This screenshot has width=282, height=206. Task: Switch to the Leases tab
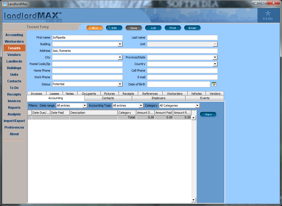(x=55, y=94)
